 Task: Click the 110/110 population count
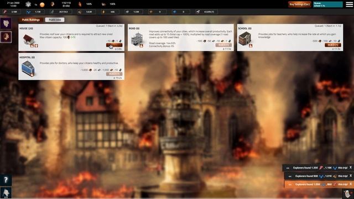pos(66,3)
